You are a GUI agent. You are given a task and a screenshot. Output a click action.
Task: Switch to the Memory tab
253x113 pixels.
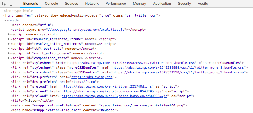click(139, 4)
